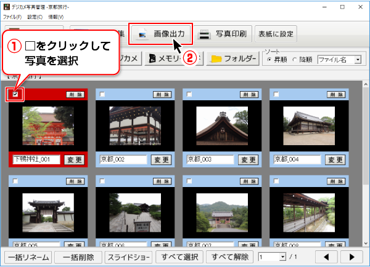This screenshot has height=267, width=370.
Task: Click the 表紙に設定 set cover button
Action: click(276, 34)
